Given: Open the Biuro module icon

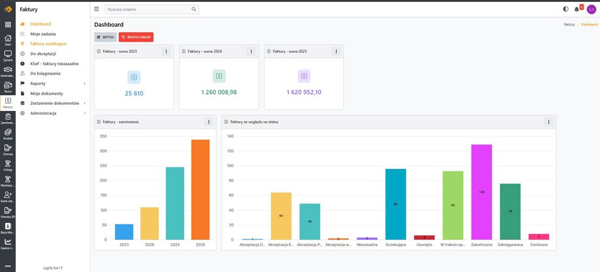Looking at the screenshot, I should point(8,86).
